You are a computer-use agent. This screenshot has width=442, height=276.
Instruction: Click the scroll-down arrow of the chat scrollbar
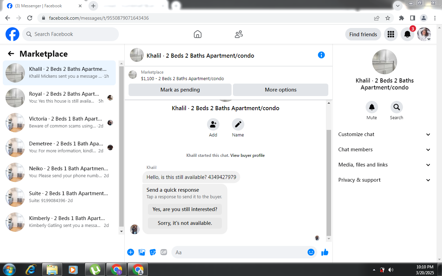click(329, 239)
